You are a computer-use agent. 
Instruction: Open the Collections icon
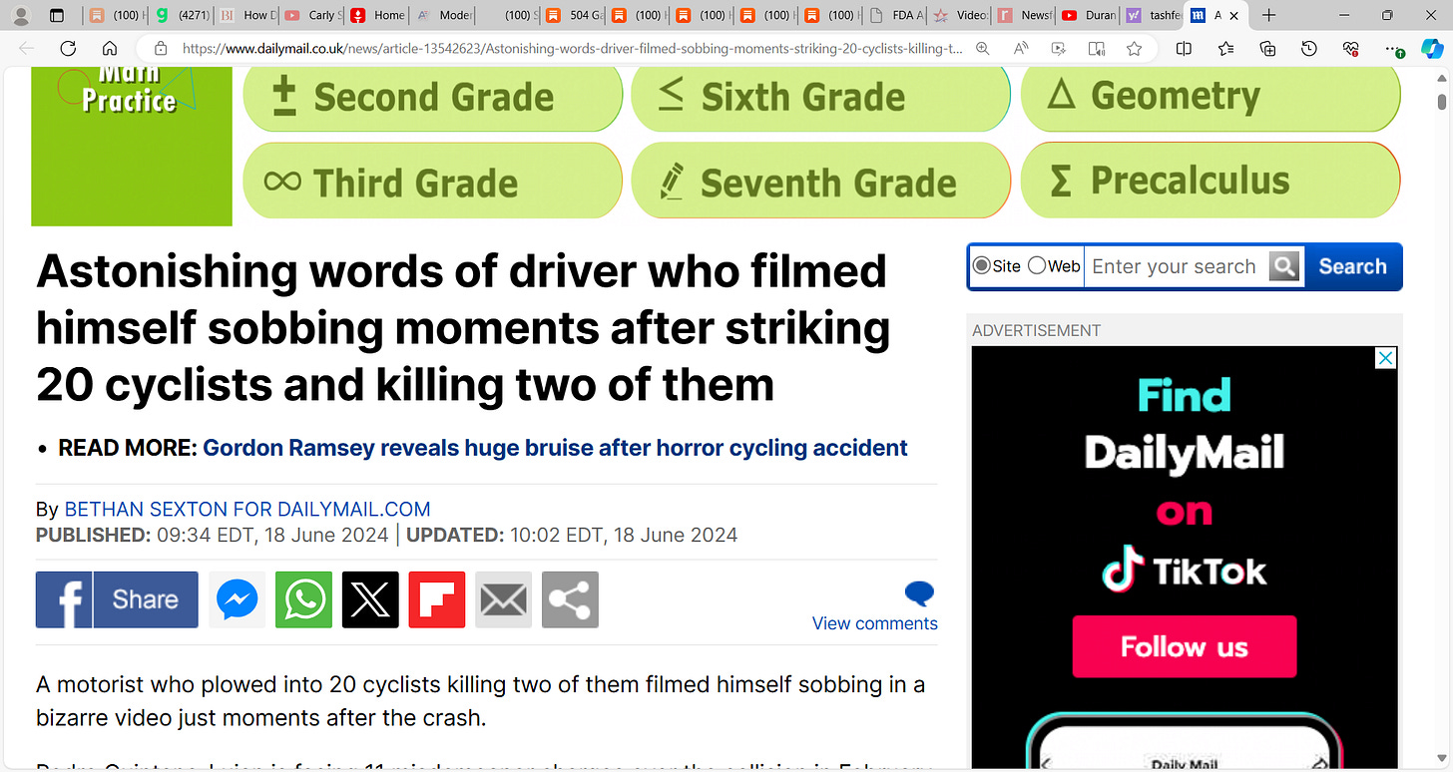1267,48
